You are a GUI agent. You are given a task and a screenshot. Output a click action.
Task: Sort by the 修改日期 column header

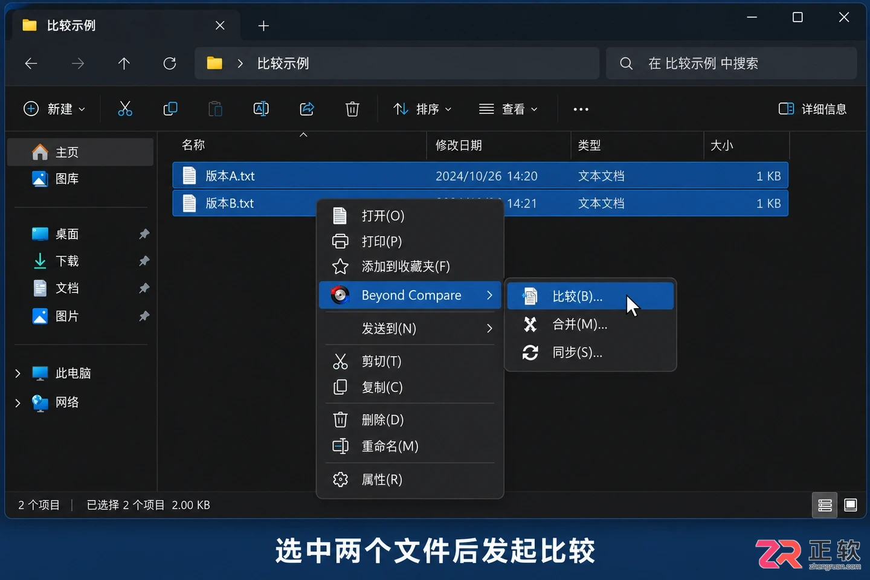(x=459, y=145)
